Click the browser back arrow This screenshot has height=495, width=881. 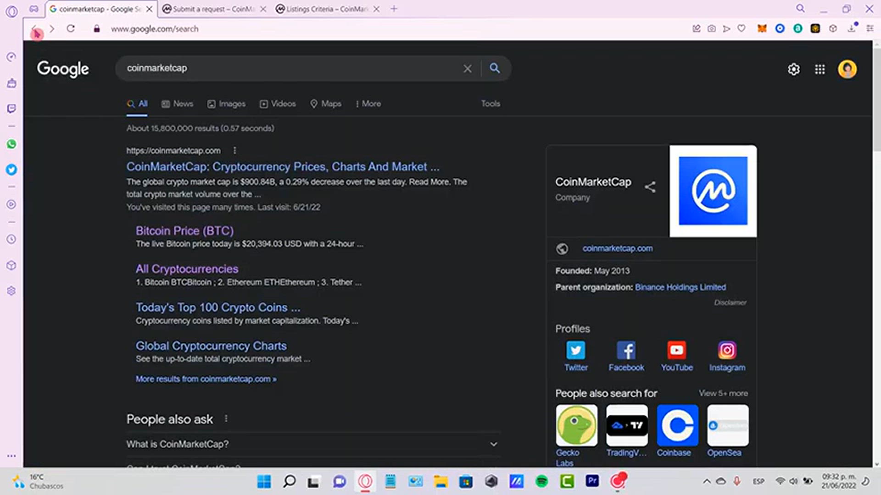coord(34,29)
